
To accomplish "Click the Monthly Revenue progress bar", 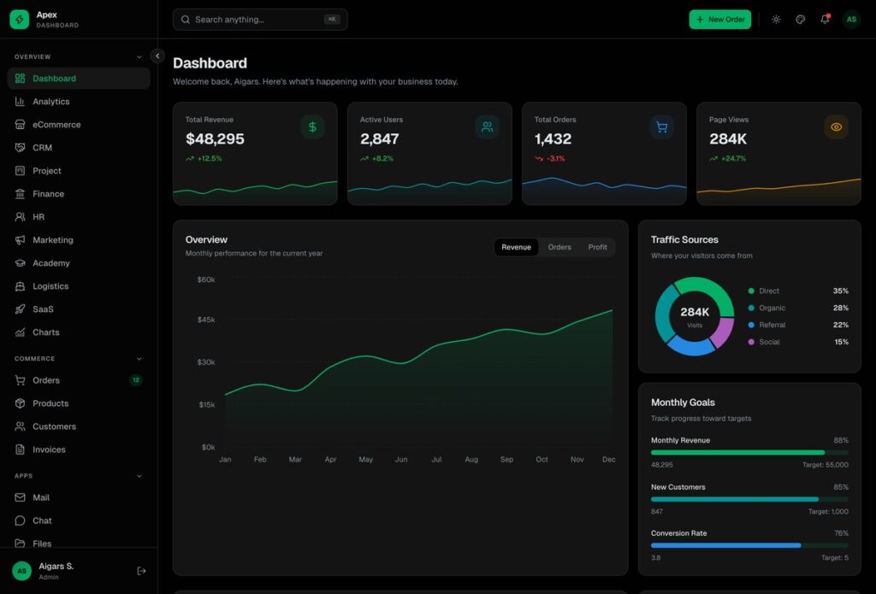I will (749, 453).
